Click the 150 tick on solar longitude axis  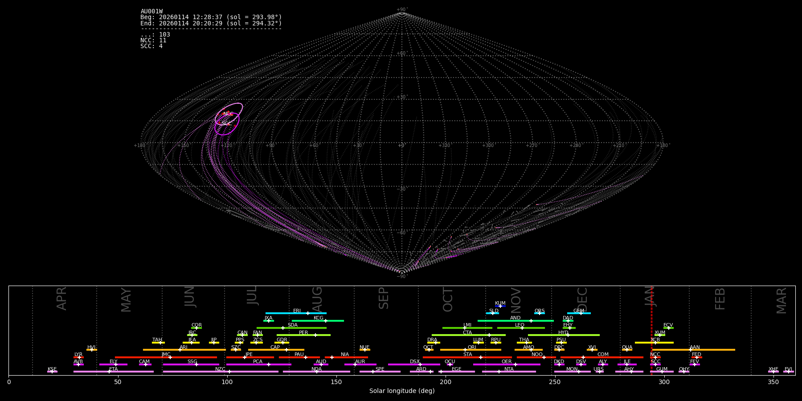click(336, 382)
